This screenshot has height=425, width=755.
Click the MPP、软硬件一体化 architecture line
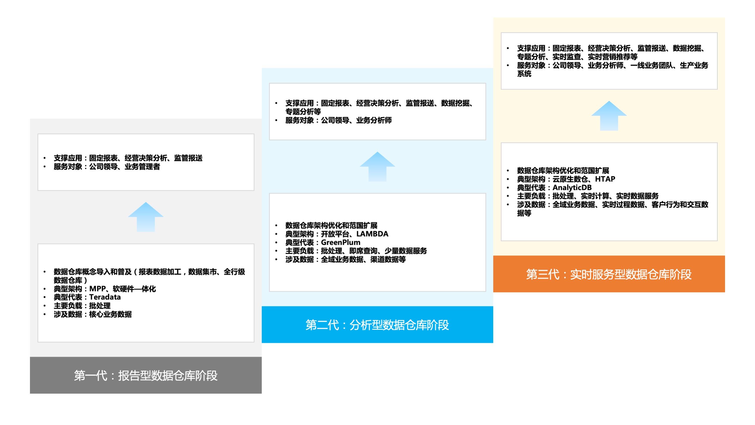(105, 289)
